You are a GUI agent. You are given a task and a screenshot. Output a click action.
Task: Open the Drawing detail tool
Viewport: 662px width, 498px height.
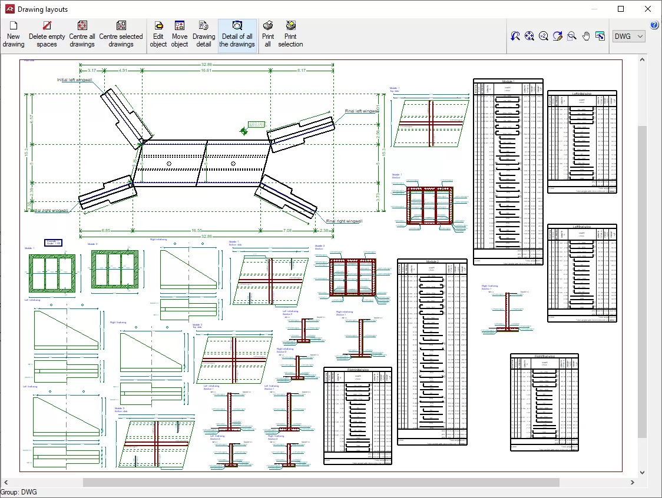204,35
